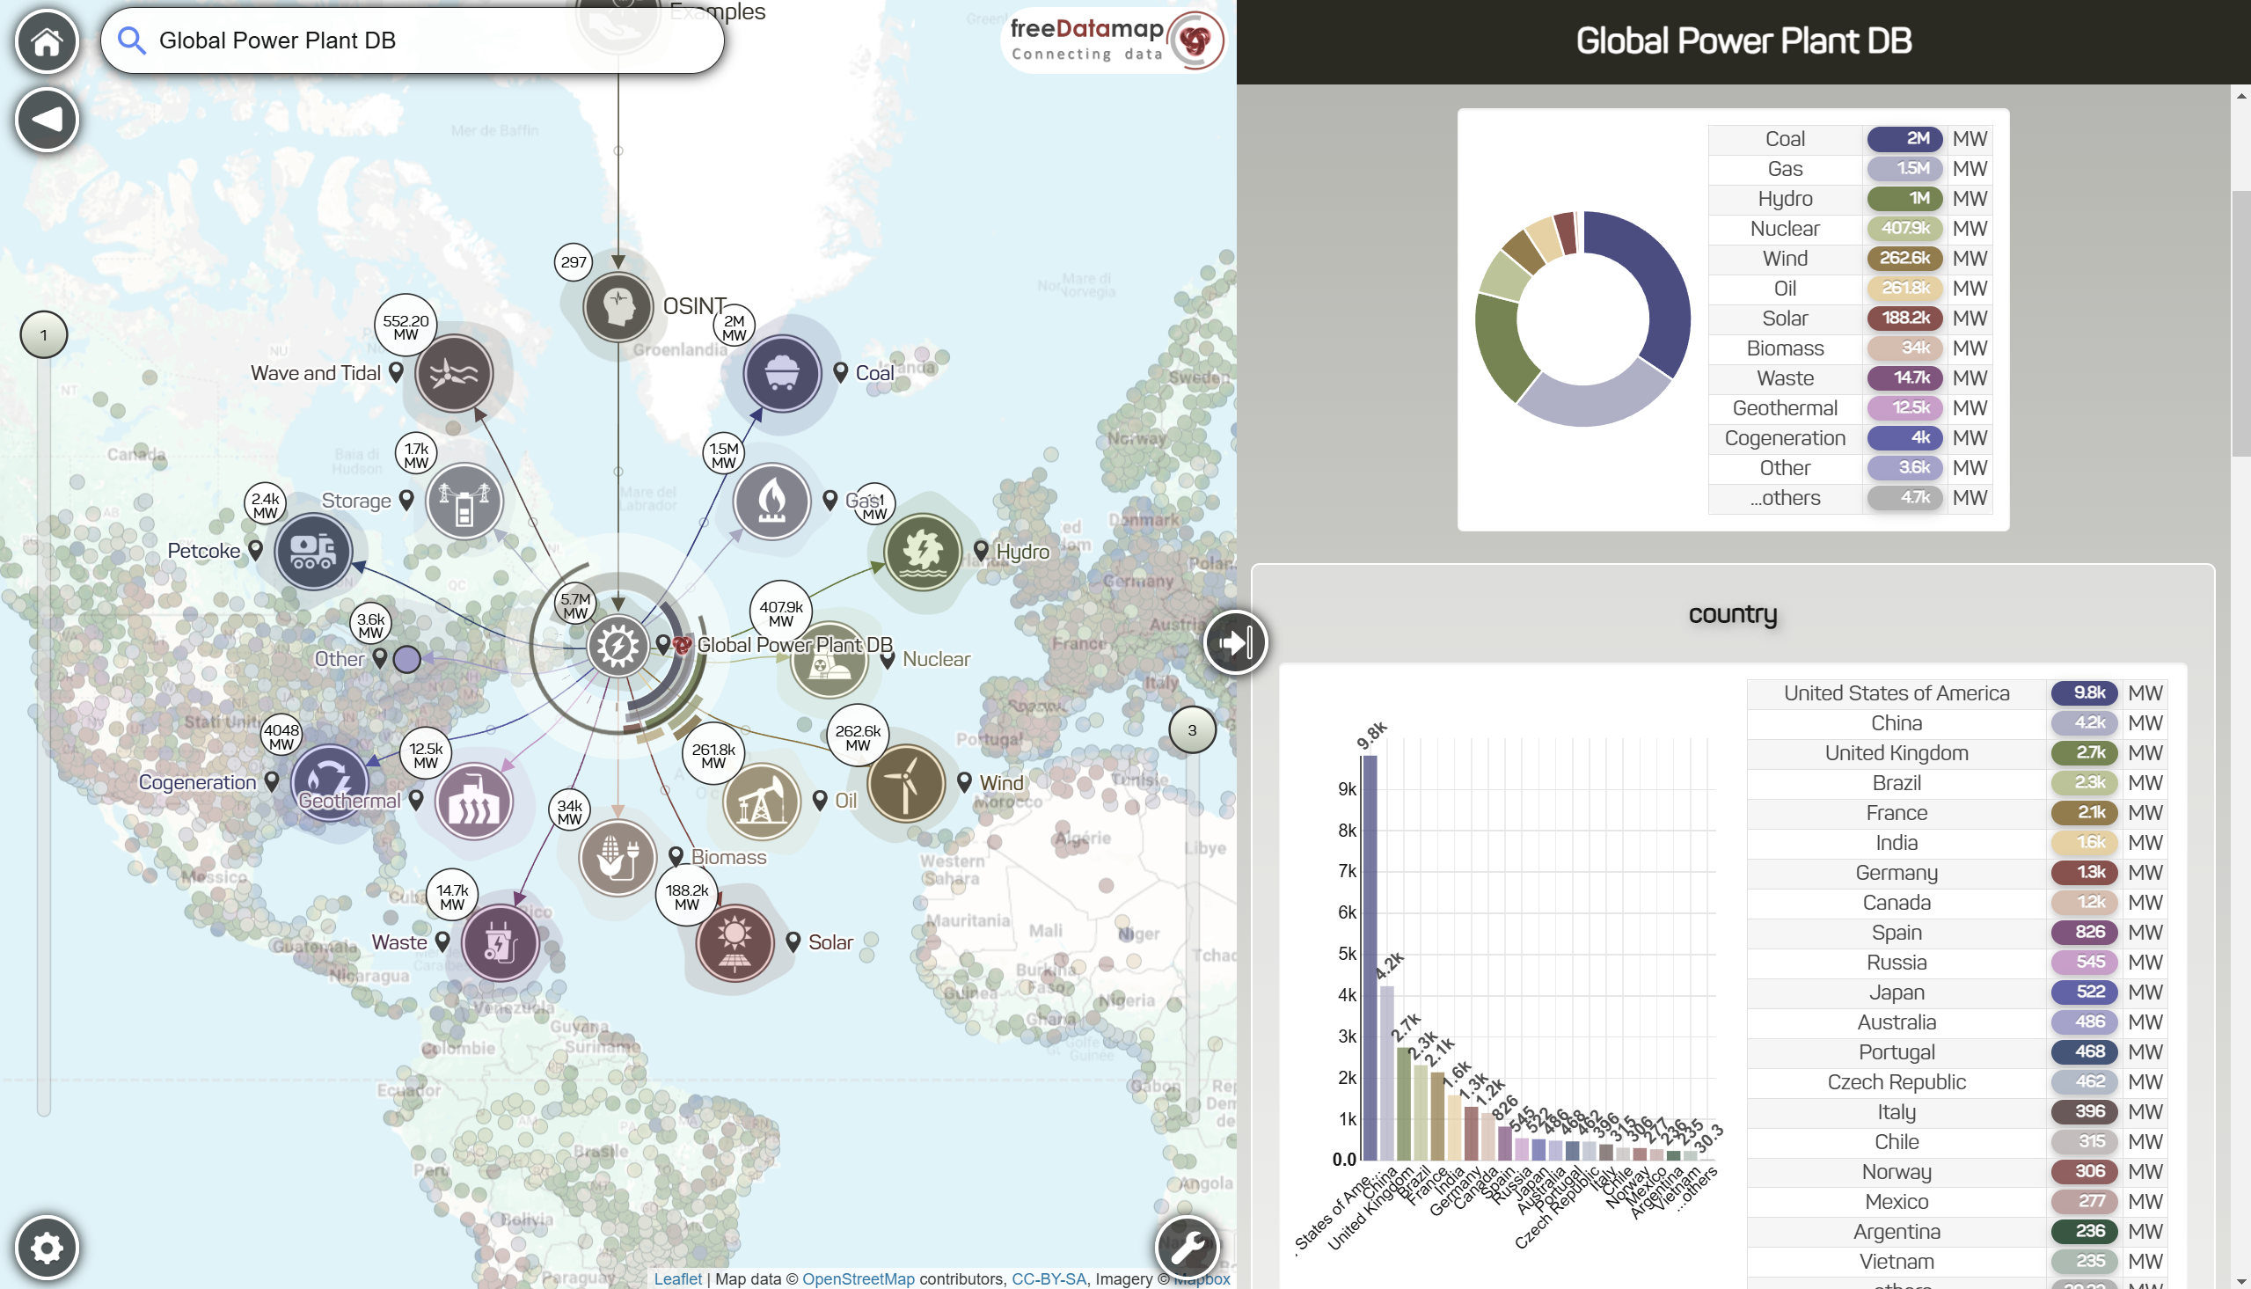The width and height of the screenshot is (2251, 1289).
Task: Click the country section heading
Action: [x=1733, y=613]
